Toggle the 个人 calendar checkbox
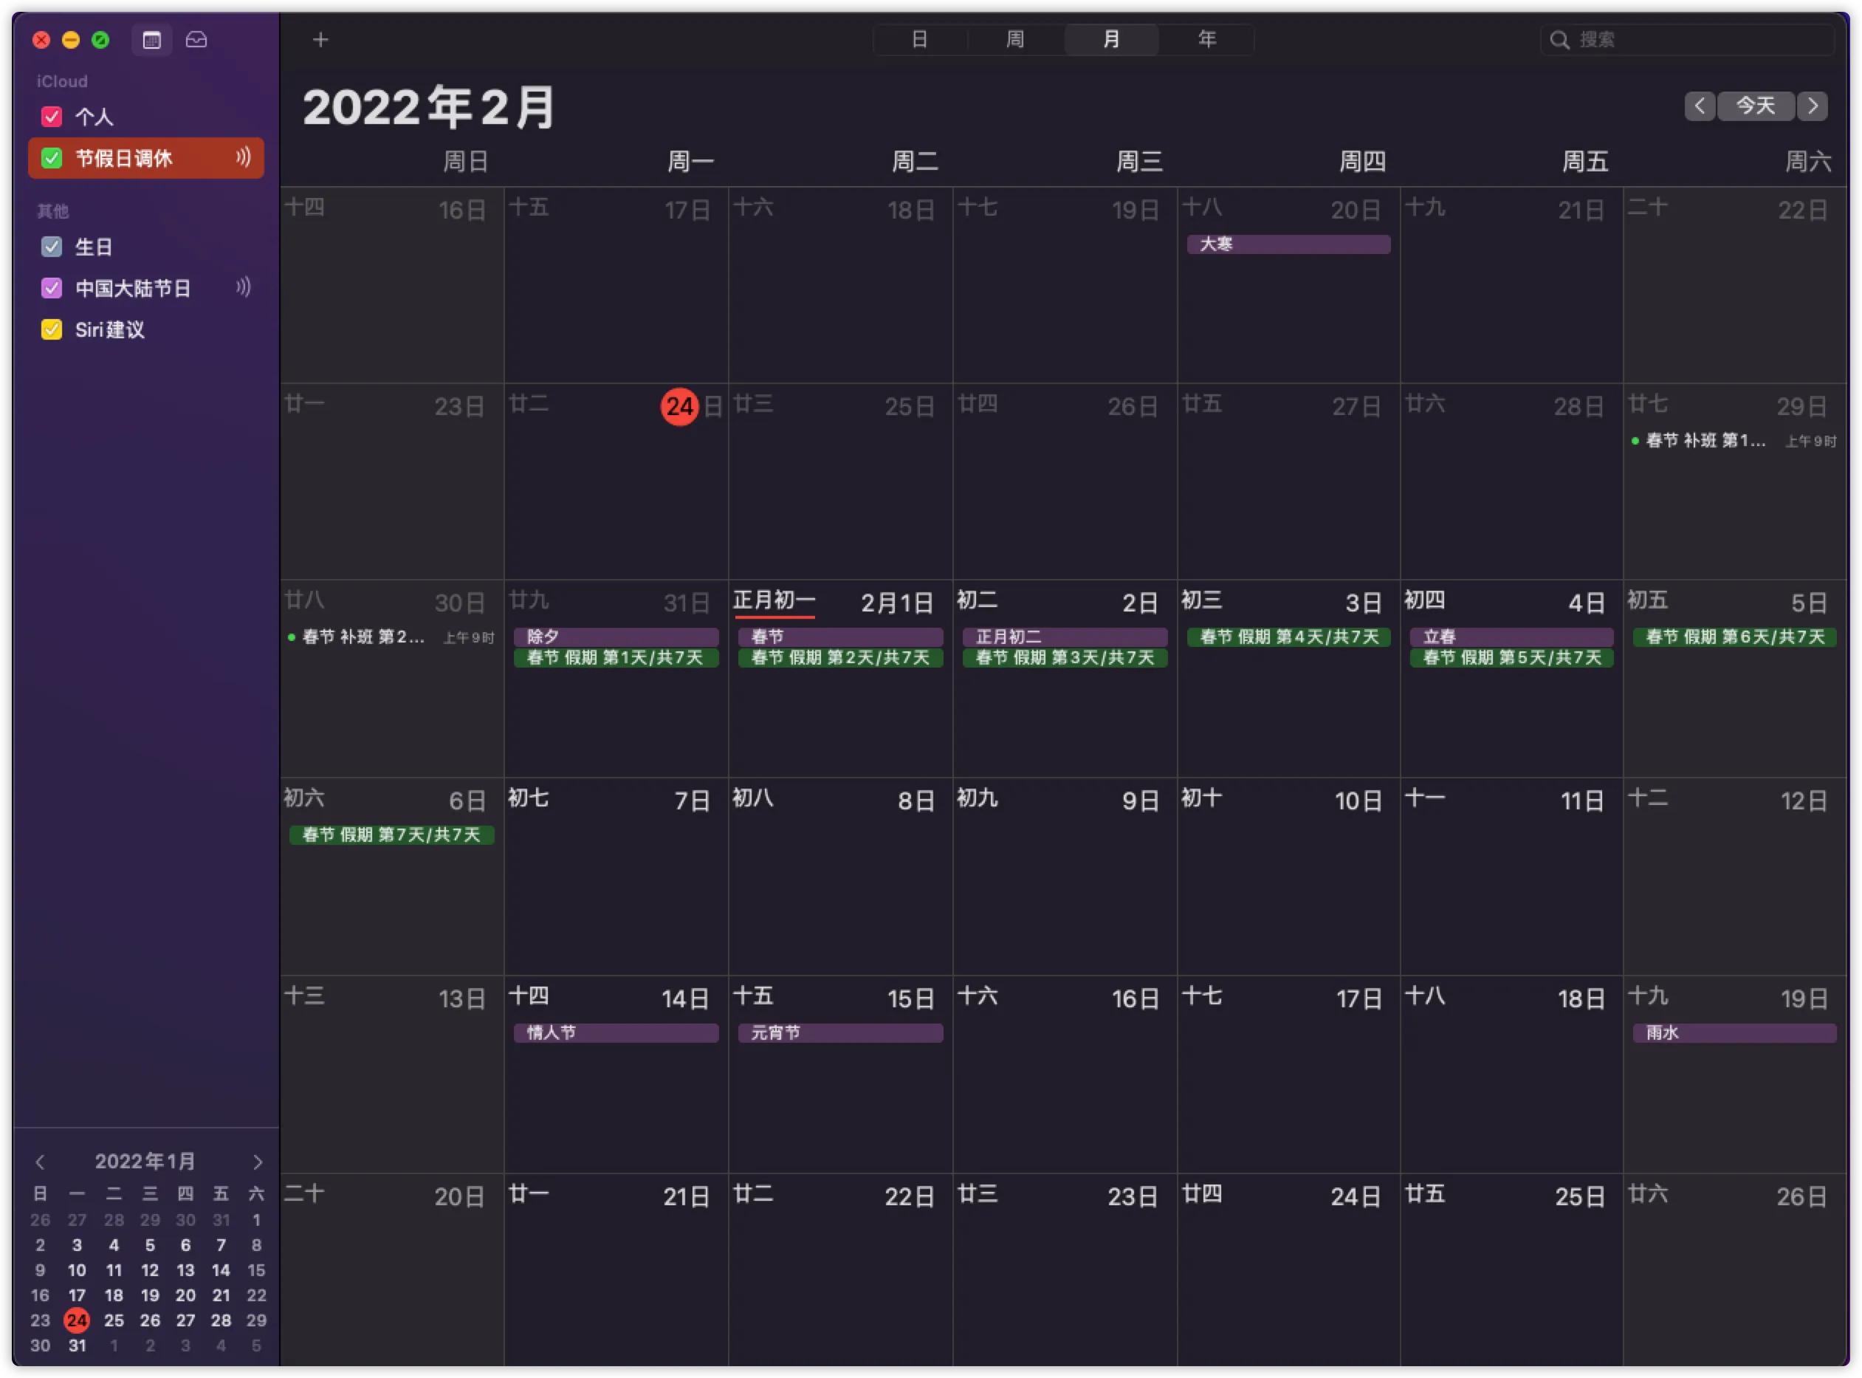 (52, 116)
